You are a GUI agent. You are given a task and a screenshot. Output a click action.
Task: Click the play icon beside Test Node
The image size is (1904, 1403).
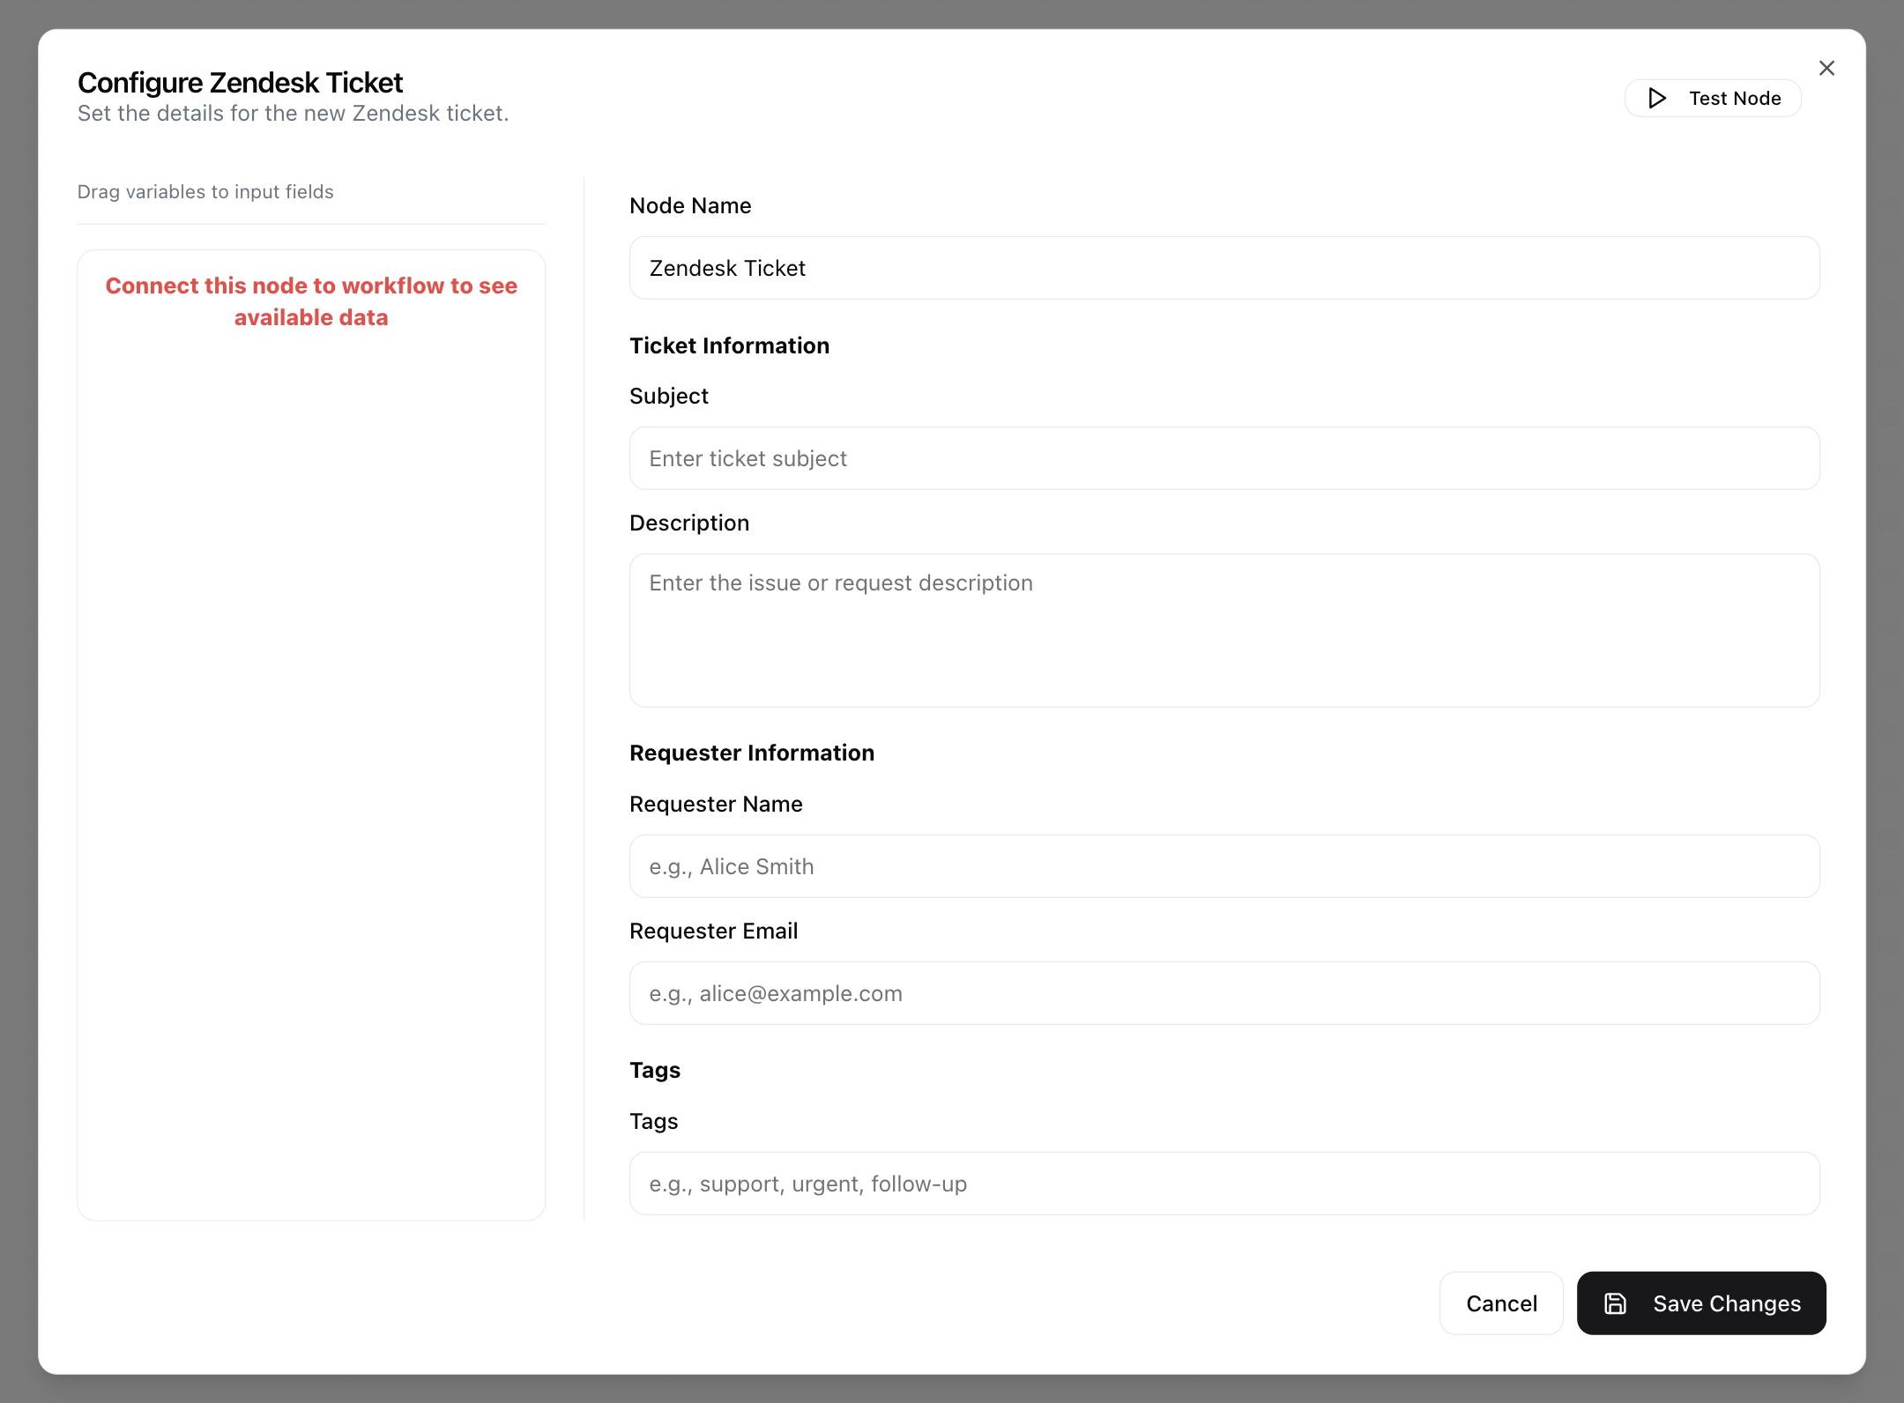click(x=1657, y=98)
